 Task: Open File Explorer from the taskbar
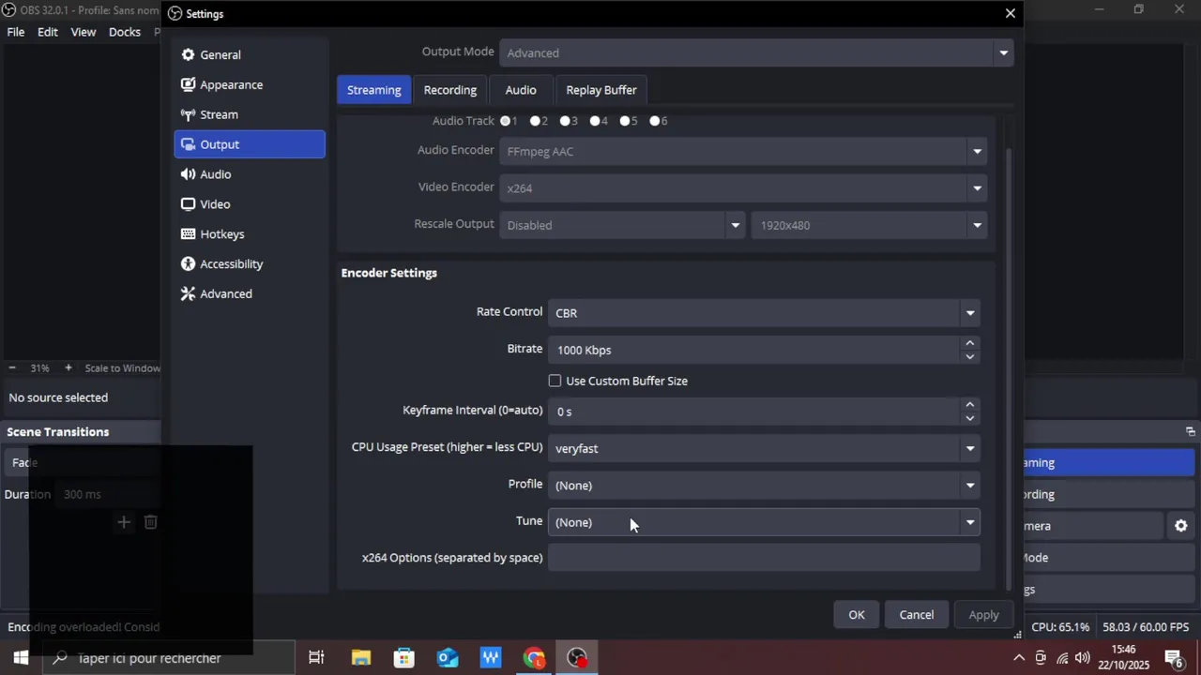click(x=360, y=658)
